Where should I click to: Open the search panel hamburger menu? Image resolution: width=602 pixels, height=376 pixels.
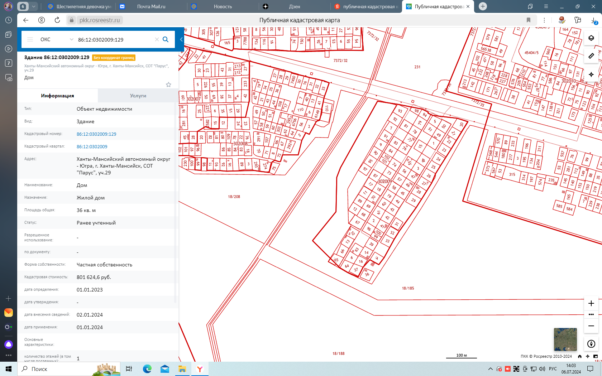(x=30, y=39)
